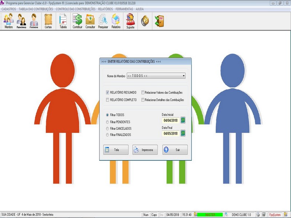This screenshot has height=218, width=291.
Task: Click the 04/05/2018 status bar date
Action: (x=173, y=215)
